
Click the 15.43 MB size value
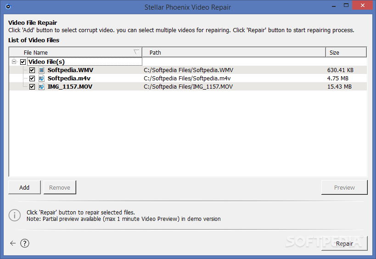tap(339, 87)
